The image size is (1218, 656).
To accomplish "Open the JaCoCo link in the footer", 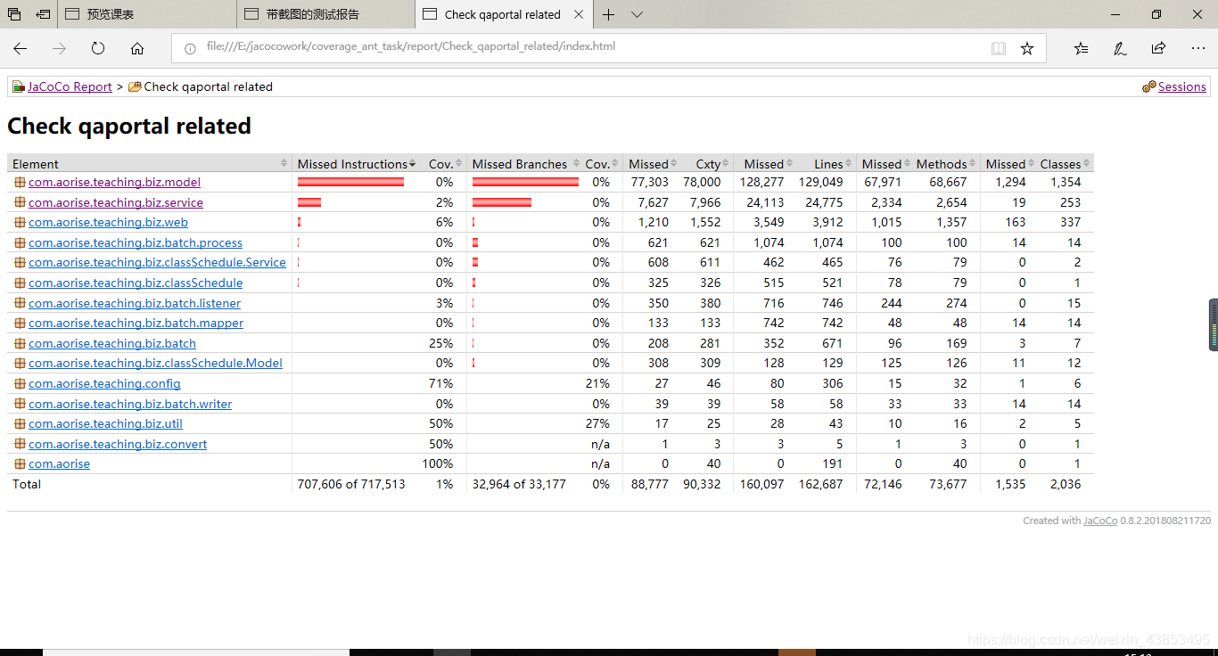I will click(x=1100, y=521).
